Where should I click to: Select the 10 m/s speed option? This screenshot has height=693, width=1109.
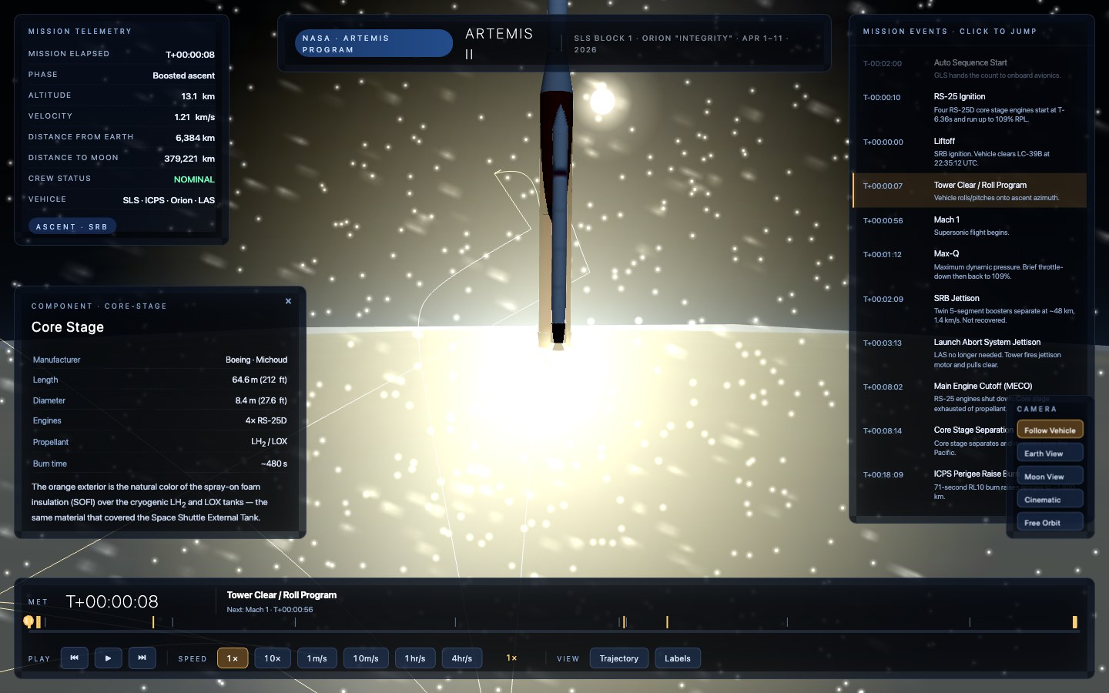[x=366, y=658]
